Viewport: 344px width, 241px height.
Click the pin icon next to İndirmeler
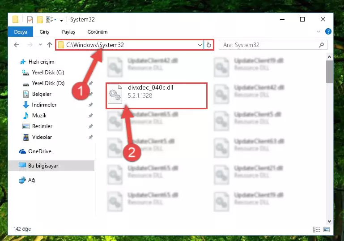pos(91,105)
